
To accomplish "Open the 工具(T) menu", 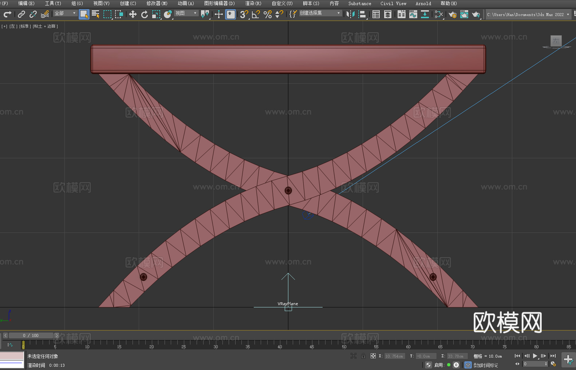I will pos(53,3).
